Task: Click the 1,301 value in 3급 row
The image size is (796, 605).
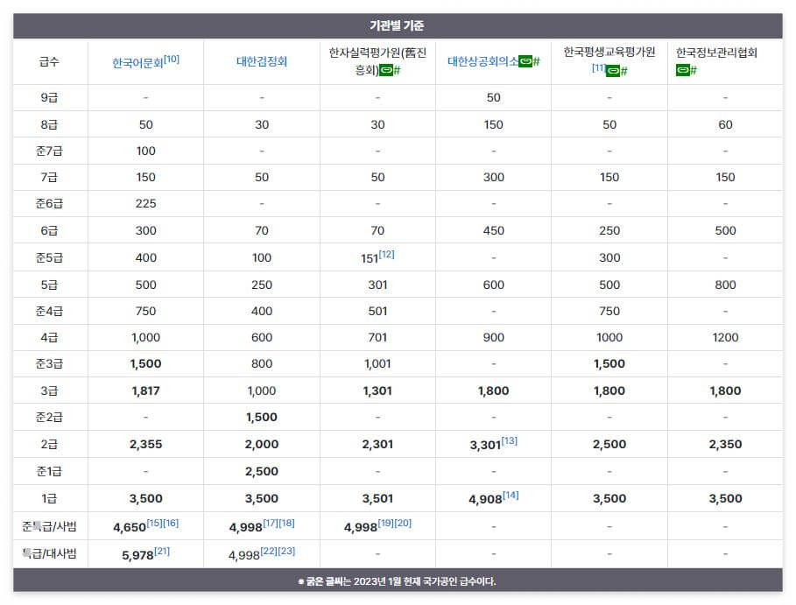Action: point(377,390)
